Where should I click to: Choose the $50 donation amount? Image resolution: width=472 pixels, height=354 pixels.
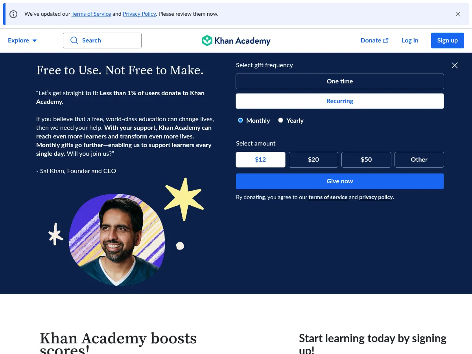click(x=366, y=159)
